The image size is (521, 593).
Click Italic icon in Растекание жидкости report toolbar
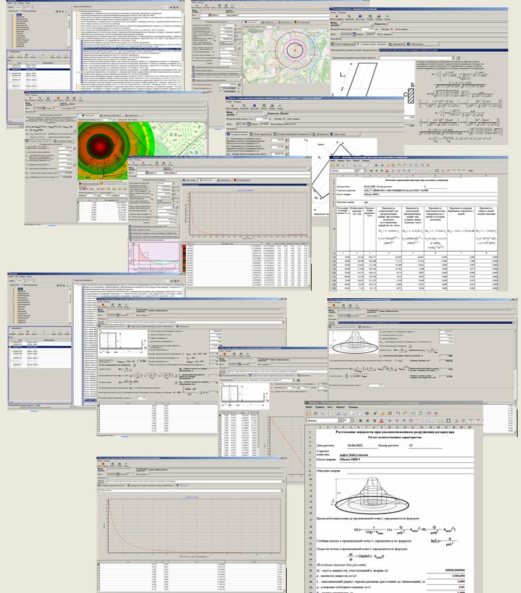369,420
